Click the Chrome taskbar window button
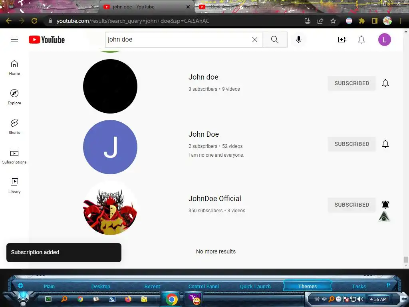The image size is (409, 307). 171,299
